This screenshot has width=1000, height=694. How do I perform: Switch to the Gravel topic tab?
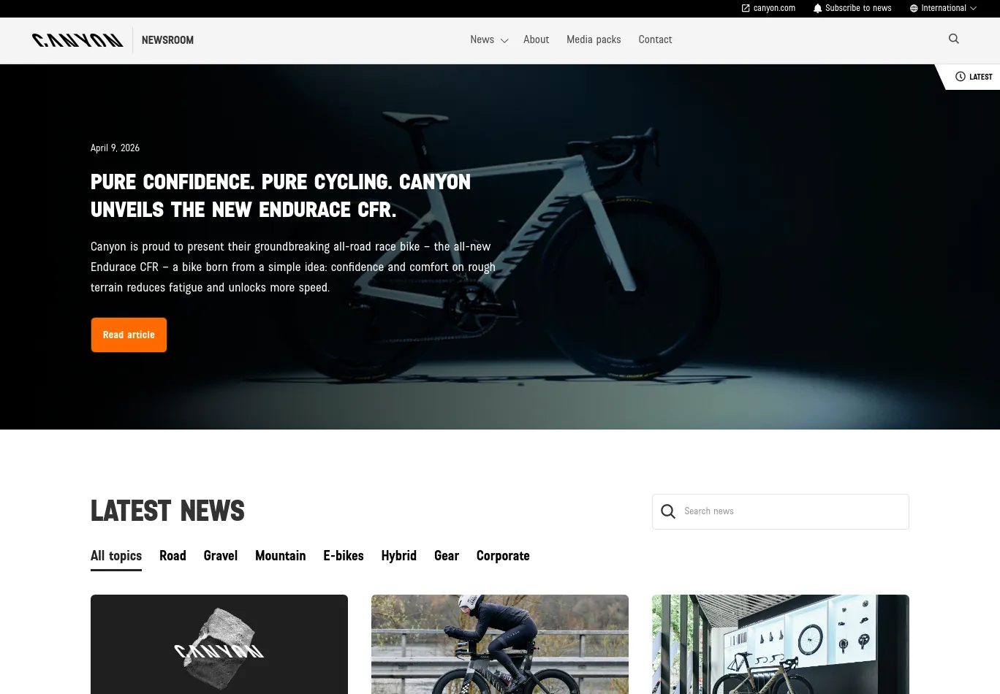[x=221, y=556]
